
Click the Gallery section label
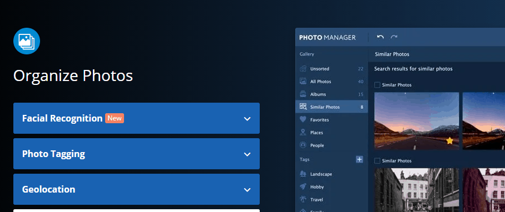[306, 54]
